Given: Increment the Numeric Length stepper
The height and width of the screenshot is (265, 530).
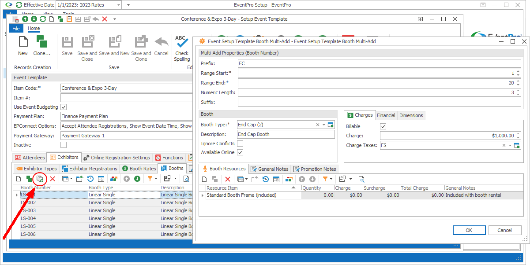Looking at the screenshot, I should click(x=518, y=91).
